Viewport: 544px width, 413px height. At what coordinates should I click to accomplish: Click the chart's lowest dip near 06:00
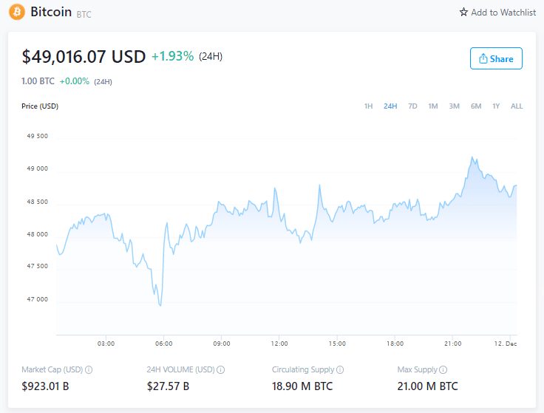point(160,306)
